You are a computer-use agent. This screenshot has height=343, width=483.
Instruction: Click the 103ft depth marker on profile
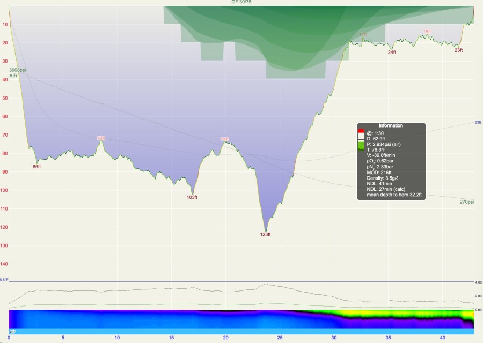(192, 197)
